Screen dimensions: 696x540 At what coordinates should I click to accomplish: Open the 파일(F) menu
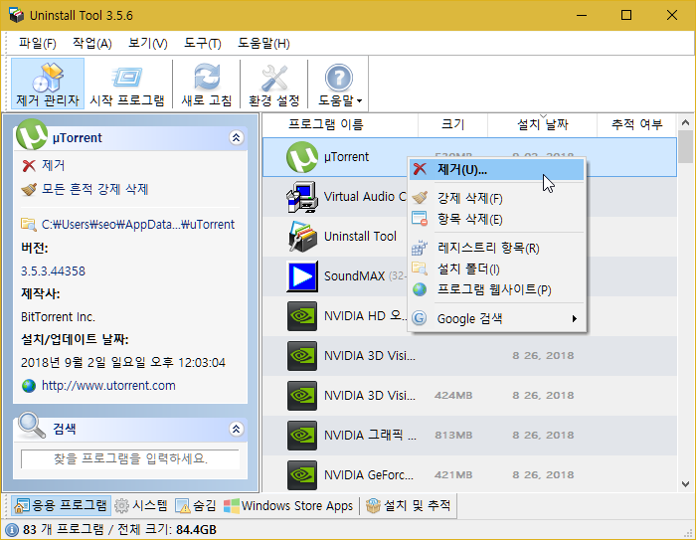coord(38,44)
